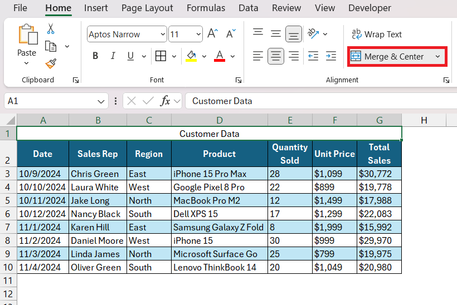Viewport: 457px width, 305px height.
Task: Select row 11 header
Action: (8, 281)
